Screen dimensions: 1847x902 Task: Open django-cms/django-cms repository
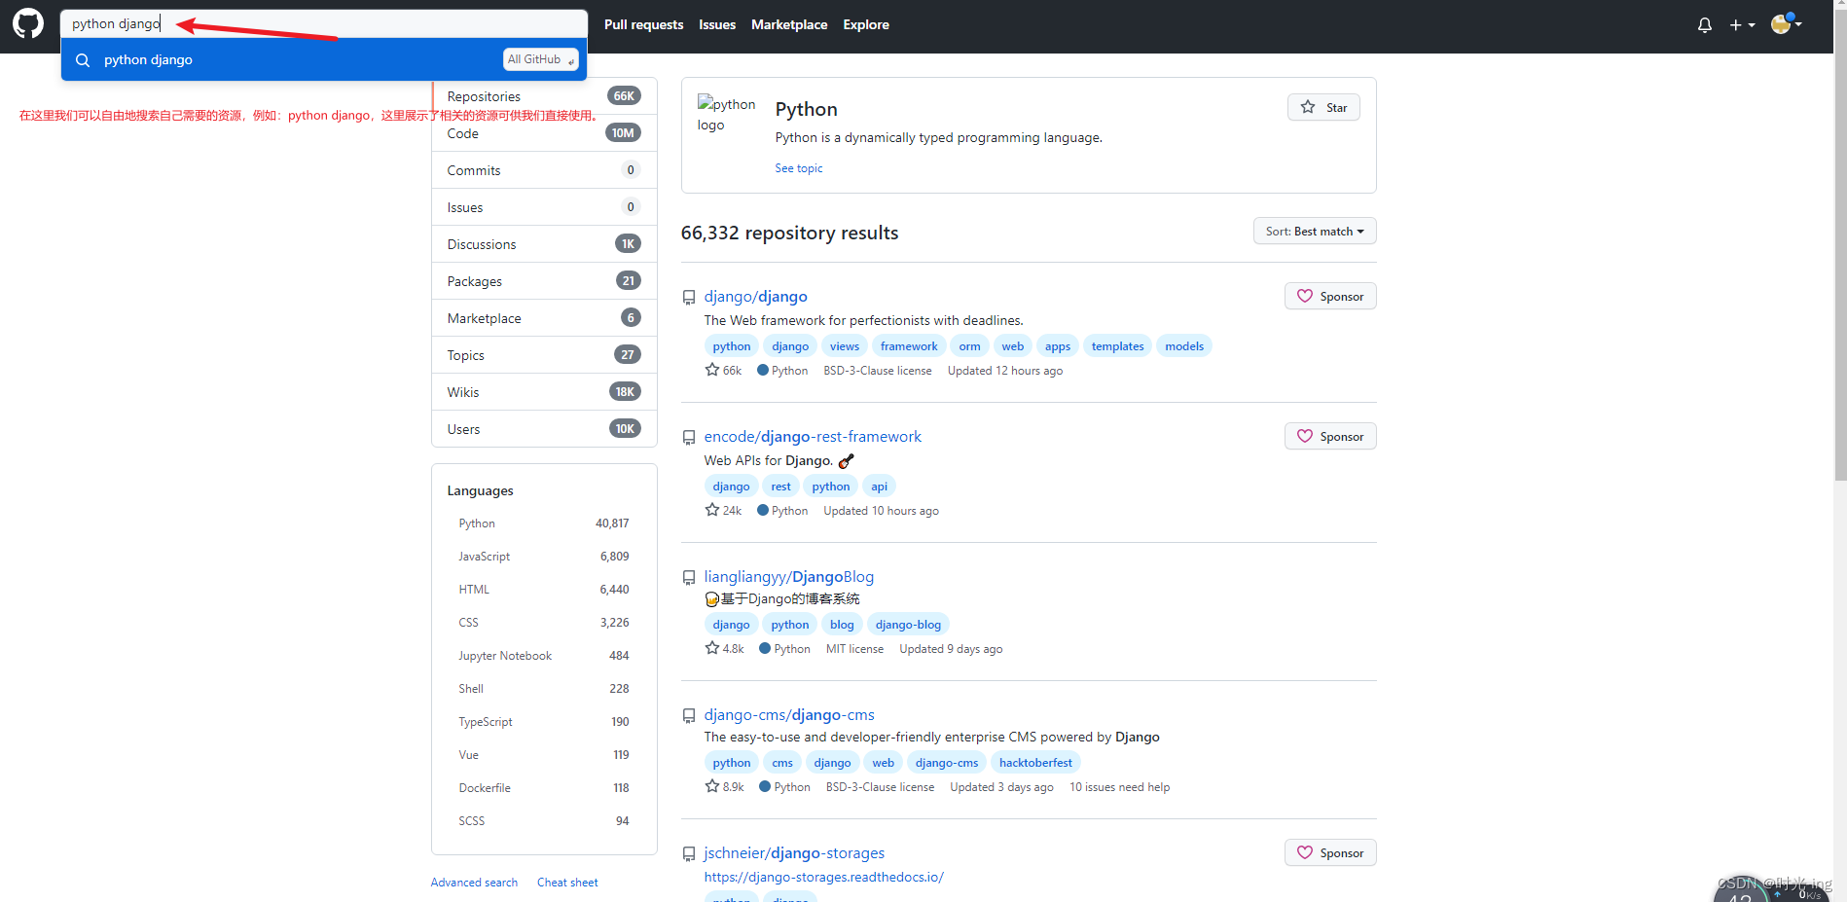tap(789, 715)
